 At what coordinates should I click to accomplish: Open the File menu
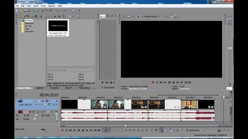17,6
